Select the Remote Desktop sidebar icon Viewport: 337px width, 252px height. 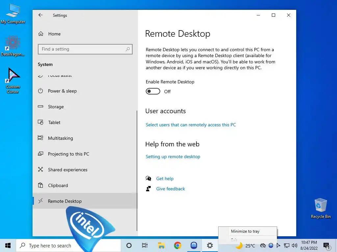[40, 201]
